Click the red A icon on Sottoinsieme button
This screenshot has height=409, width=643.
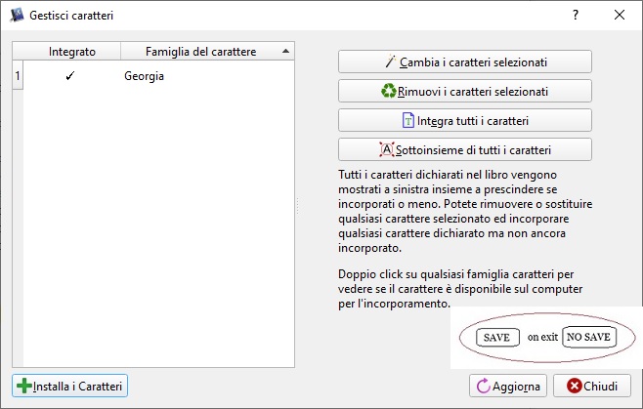385,149
